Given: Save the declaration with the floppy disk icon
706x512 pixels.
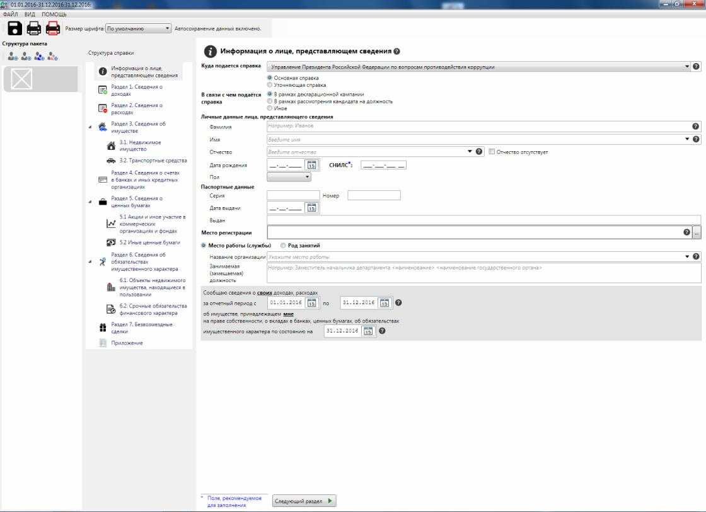Looking at the screenshot, I should [15, 28].
